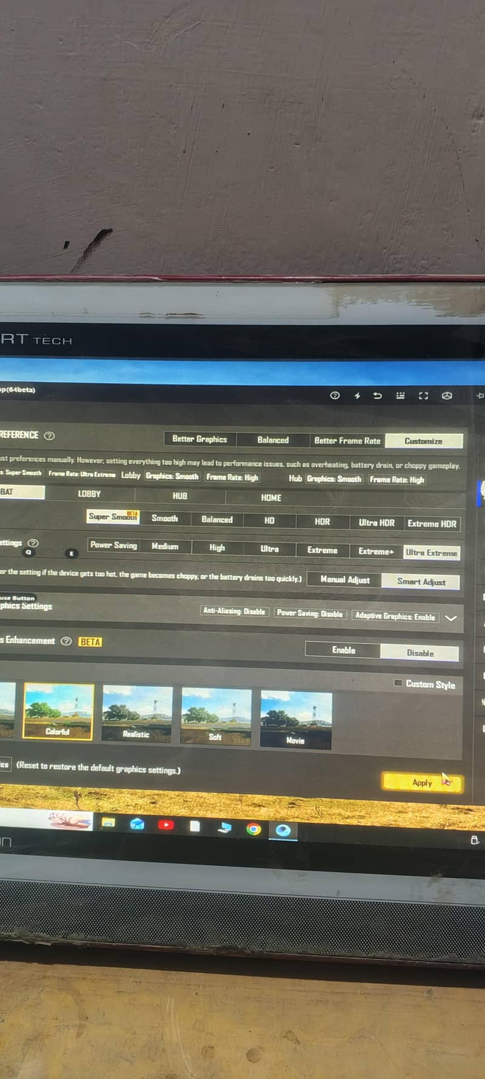Set Enhancement to Disable
Screen dimensions: 485x1079
[420, 653]
